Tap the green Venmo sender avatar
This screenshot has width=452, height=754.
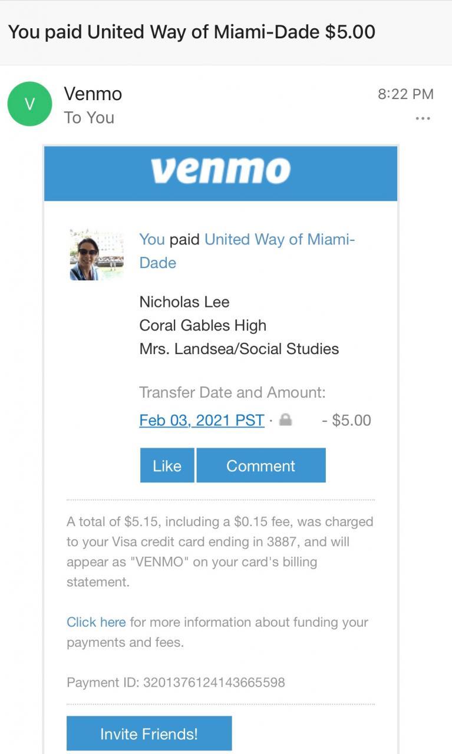[29, 104]
